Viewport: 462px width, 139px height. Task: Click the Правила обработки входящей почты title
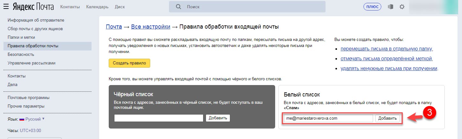tap(229, 27)
